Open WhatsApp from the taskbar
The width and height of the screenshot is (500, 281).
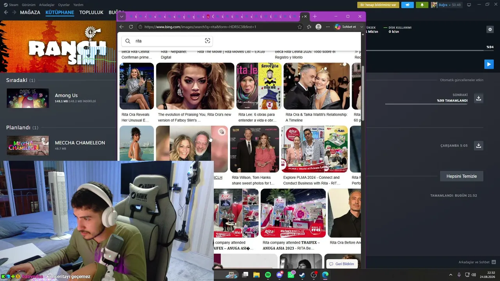[291, 275]
